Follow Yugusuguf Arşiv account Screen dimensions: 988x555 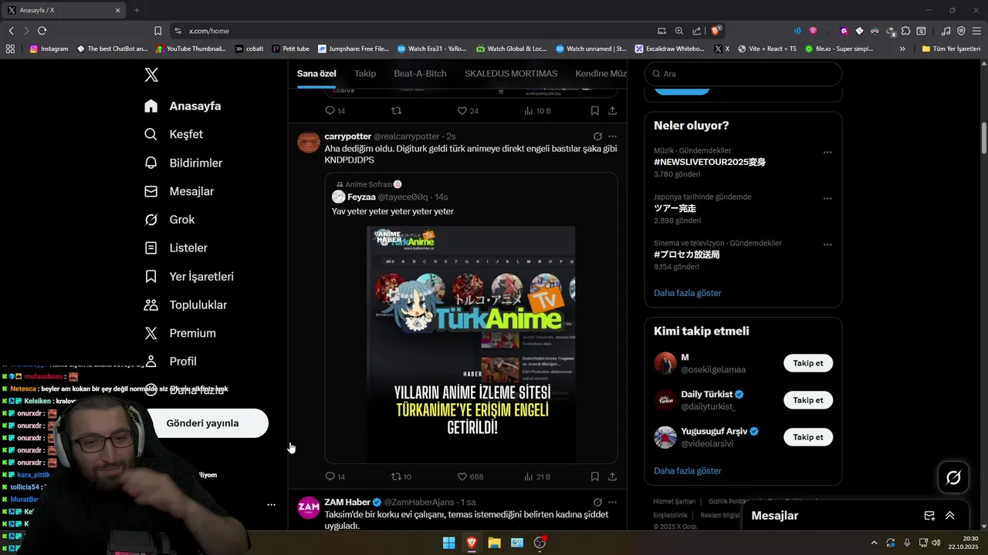tap(808, 437)
